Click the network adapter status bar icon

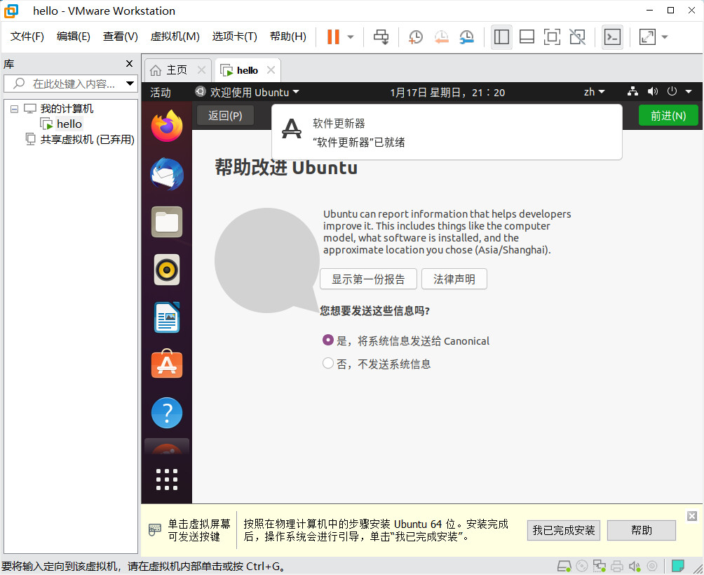pyautogui.click(x=599, y=566)
